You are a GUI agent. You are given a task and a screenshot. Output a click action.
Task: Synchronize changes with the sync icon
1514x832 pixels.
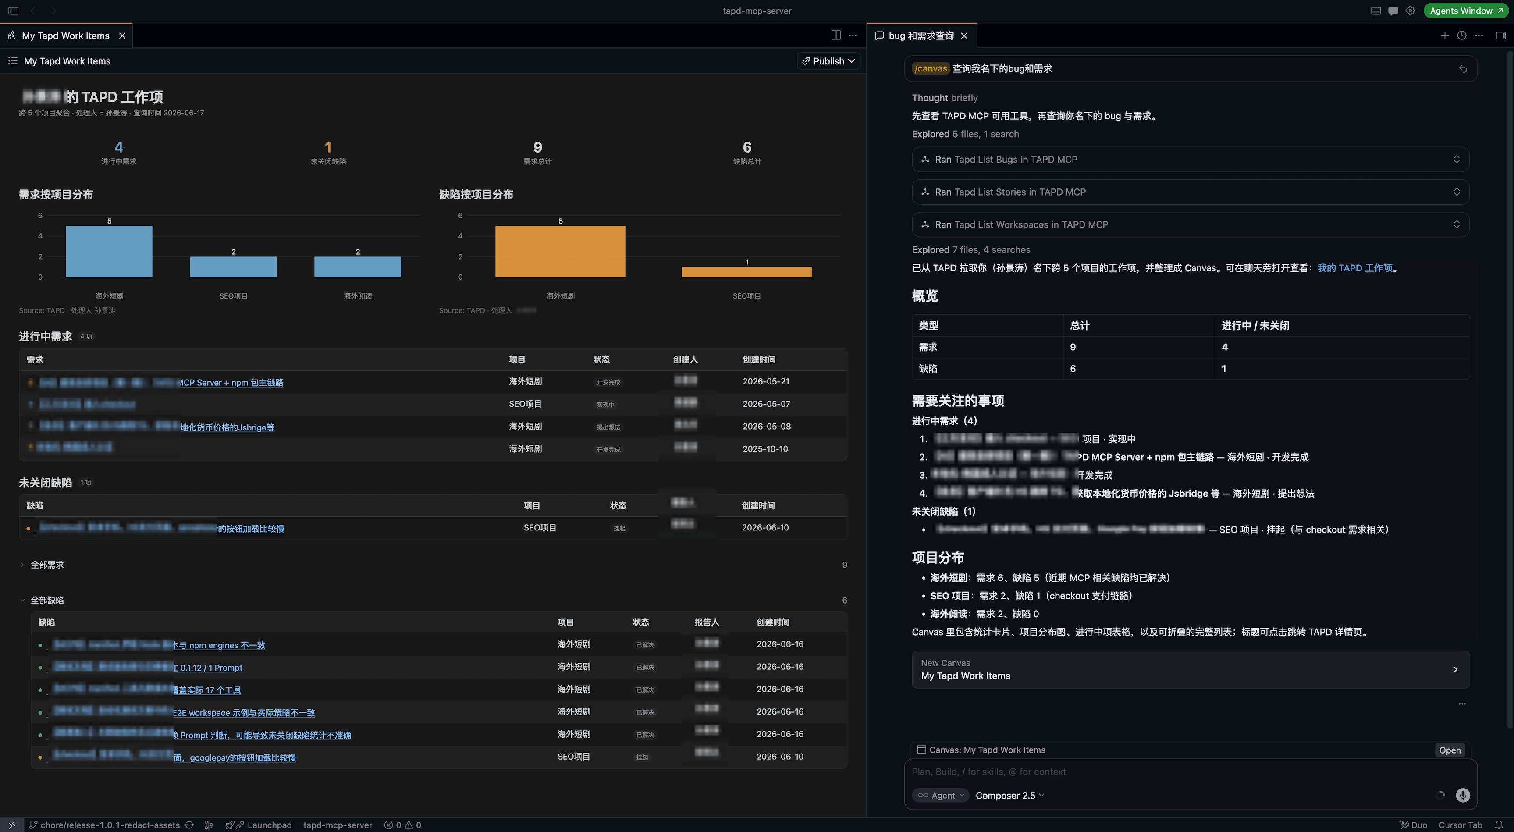[189, 825]
